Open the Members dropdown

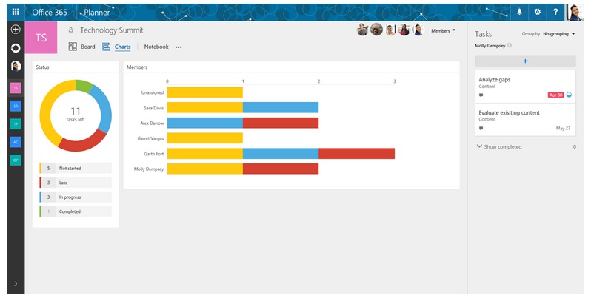(443, 30)
